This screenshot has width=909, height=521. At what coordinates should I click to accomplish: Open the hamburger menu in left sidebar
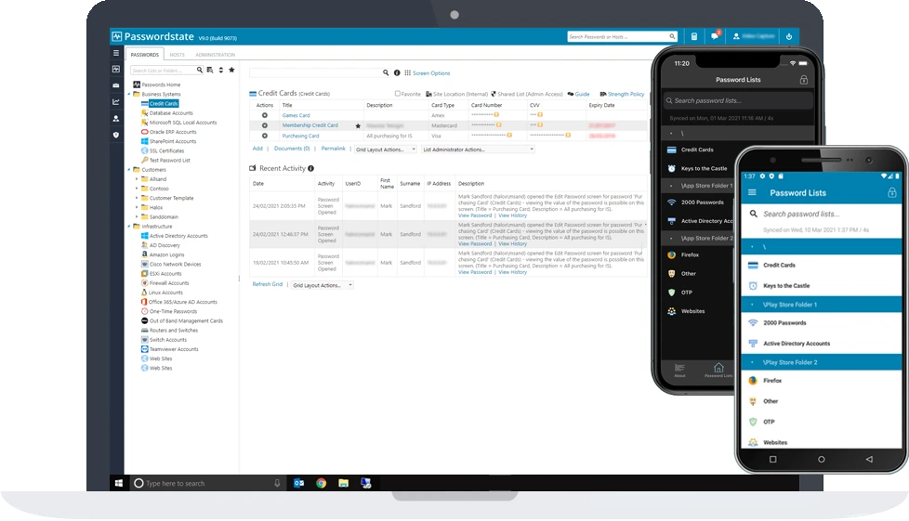(116, 53)
